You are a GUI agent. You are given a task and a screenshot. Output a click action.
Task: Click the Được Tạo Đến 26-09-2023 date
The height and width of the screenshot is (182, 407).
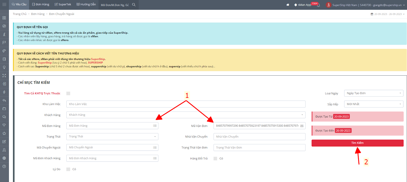(x=343, y=131)
